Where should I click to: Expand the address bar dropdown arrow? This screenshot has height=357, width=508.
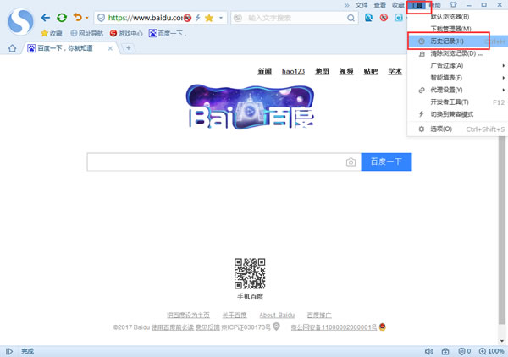pyautogui.click(x=221, y=18)
